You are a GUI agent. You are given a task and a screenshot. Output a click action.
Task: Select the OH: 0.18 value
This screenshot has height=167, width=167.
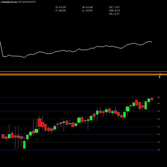[114, 11]
